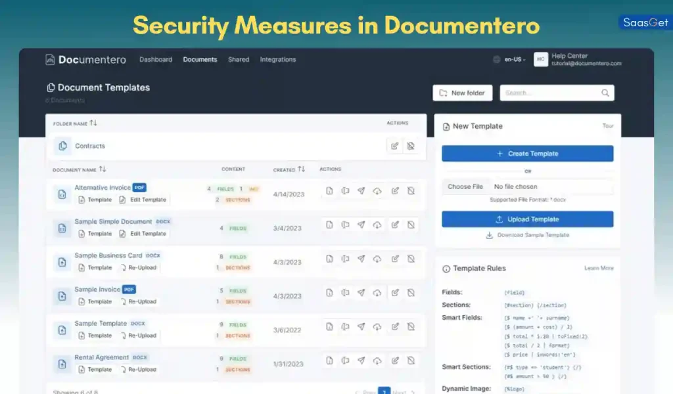This screenshot has height=394, width=673.
Task: Click Template under Sample Template row
Action: coord(95,336)
